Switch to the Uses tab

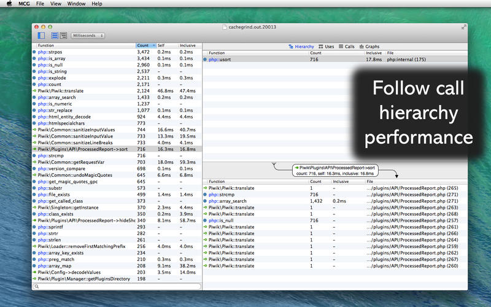(x=326, y=47)
